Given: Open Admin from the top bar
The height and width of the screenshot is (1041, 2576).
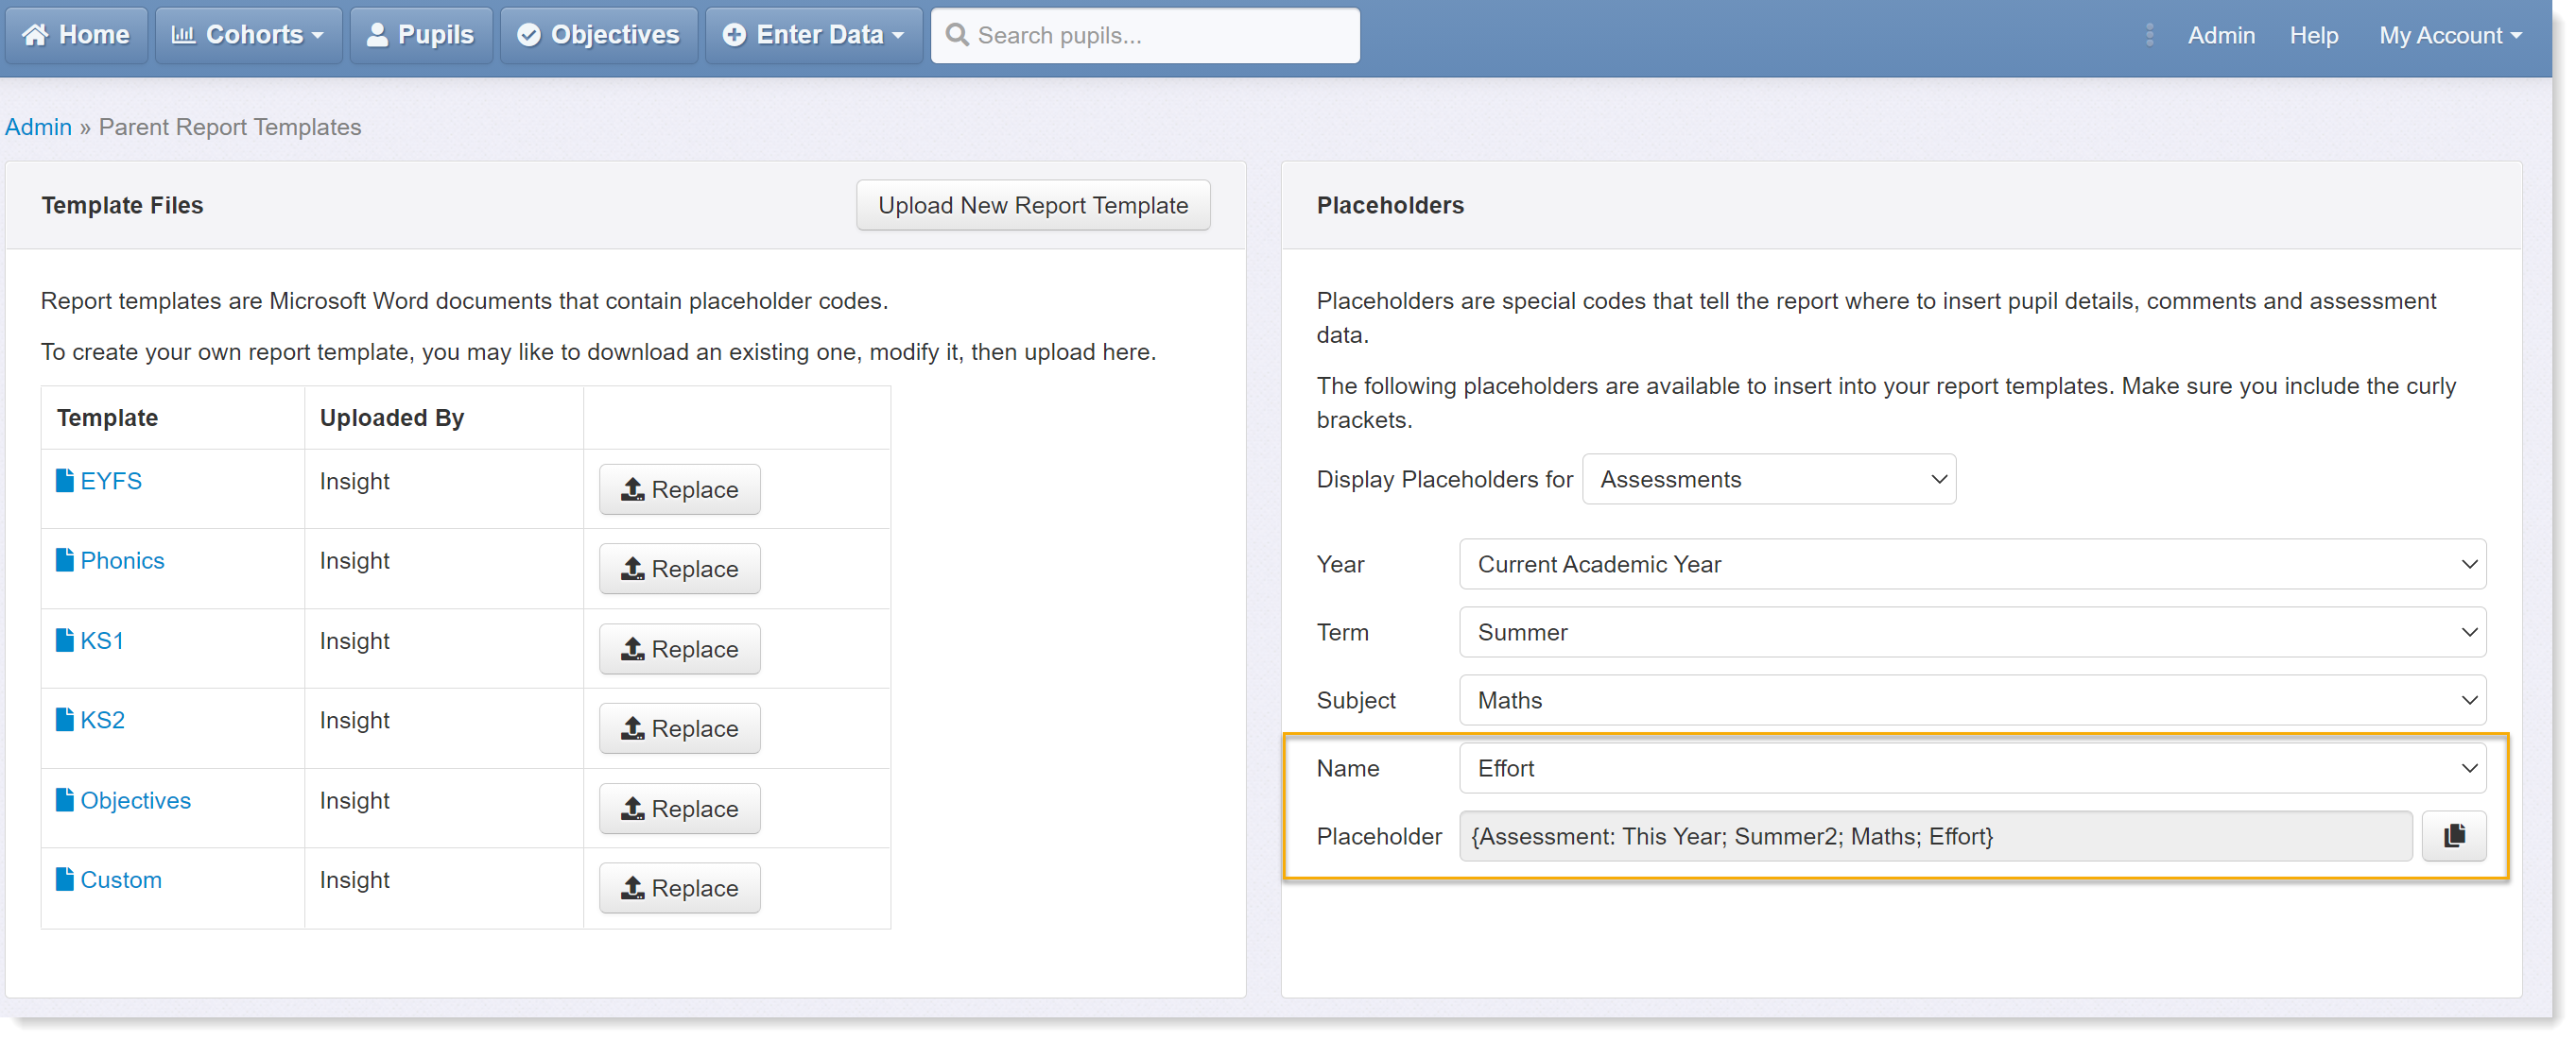Looking at the screenshot, I should [2221, 35].
